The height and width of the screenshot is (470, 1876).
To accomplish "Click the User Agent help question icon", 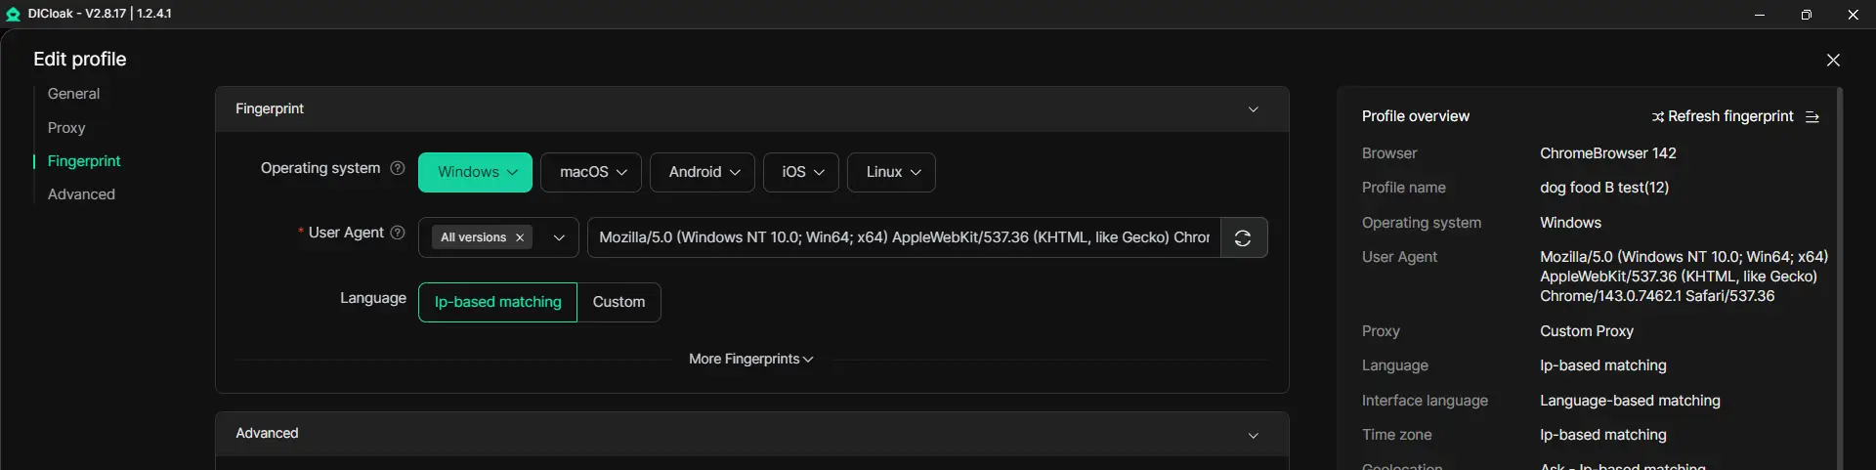I will tap(398, 233).
